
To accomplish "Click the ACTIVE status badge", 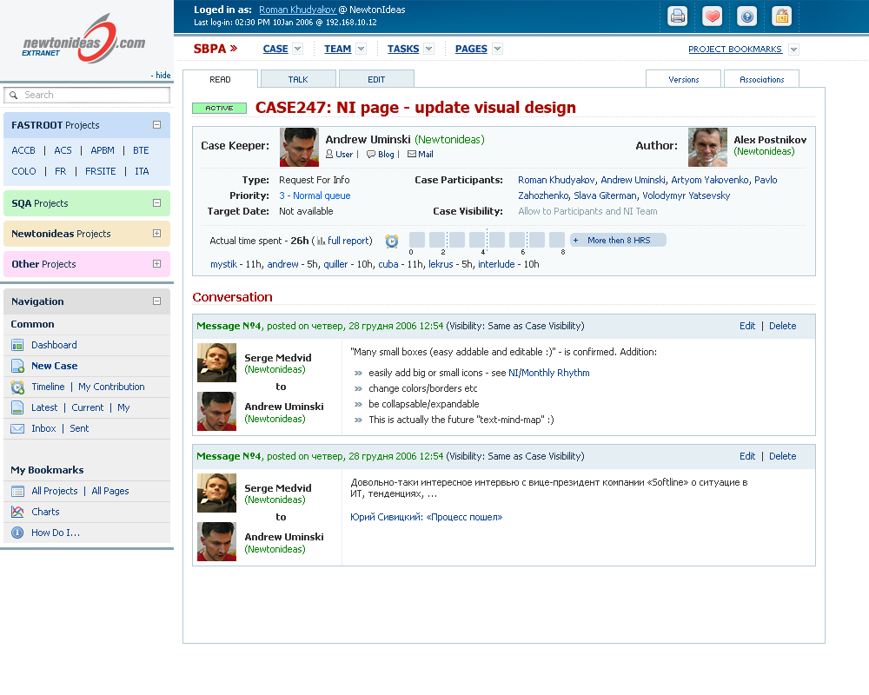I will (x=220, y=108).
